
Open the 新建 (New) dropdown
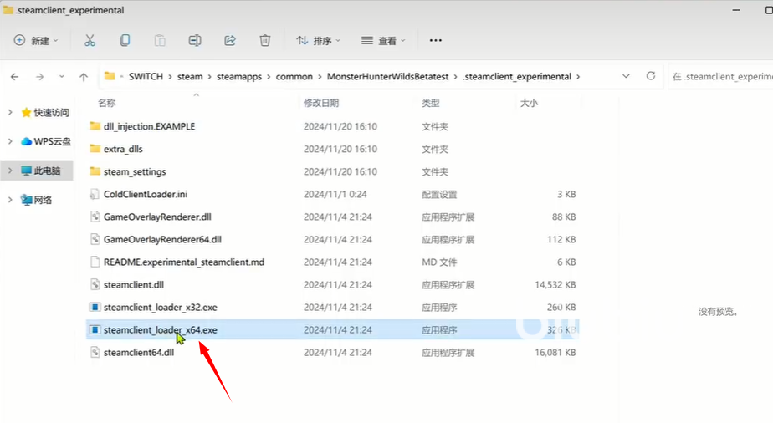point(36,40)
